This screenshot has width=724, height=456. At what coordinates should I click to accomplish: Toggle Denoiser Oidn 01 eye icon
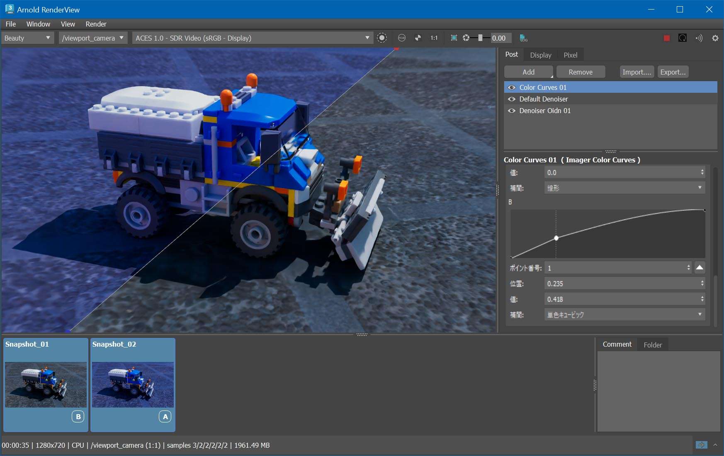(512, 111)
